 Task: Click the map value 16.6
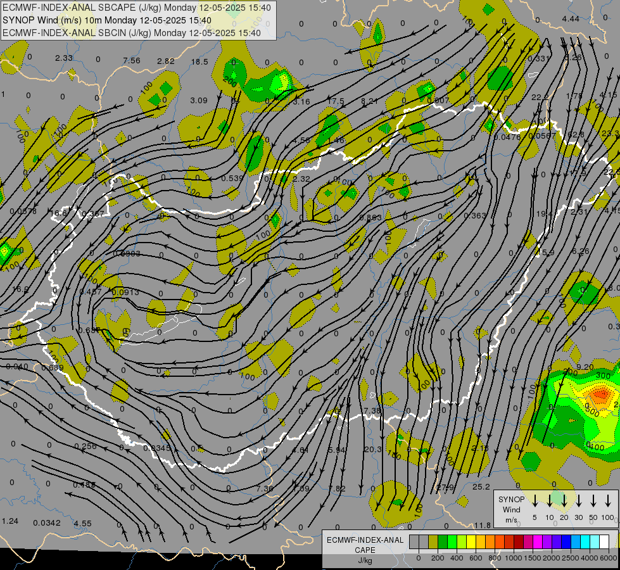pos(59,213)
